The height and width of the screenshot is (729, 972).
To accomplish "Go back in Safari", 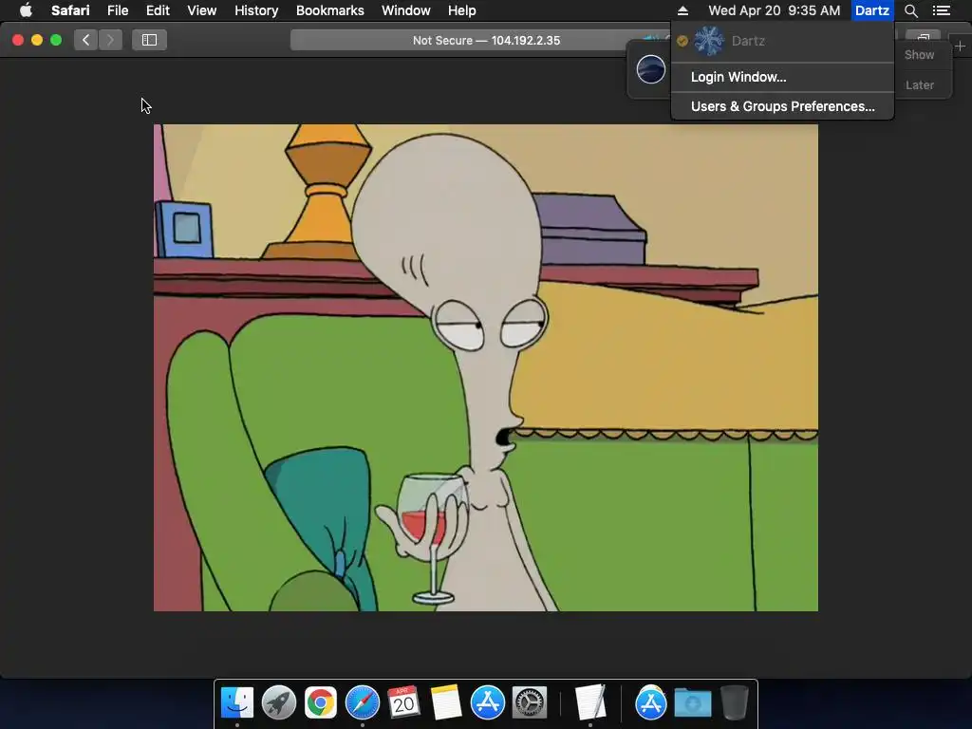I will tap(85, 40).
